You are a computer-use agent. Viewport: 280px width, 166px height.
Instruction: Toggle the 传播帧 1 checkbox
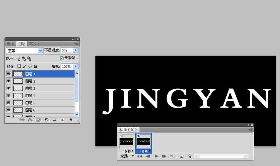tap(62, 58)
